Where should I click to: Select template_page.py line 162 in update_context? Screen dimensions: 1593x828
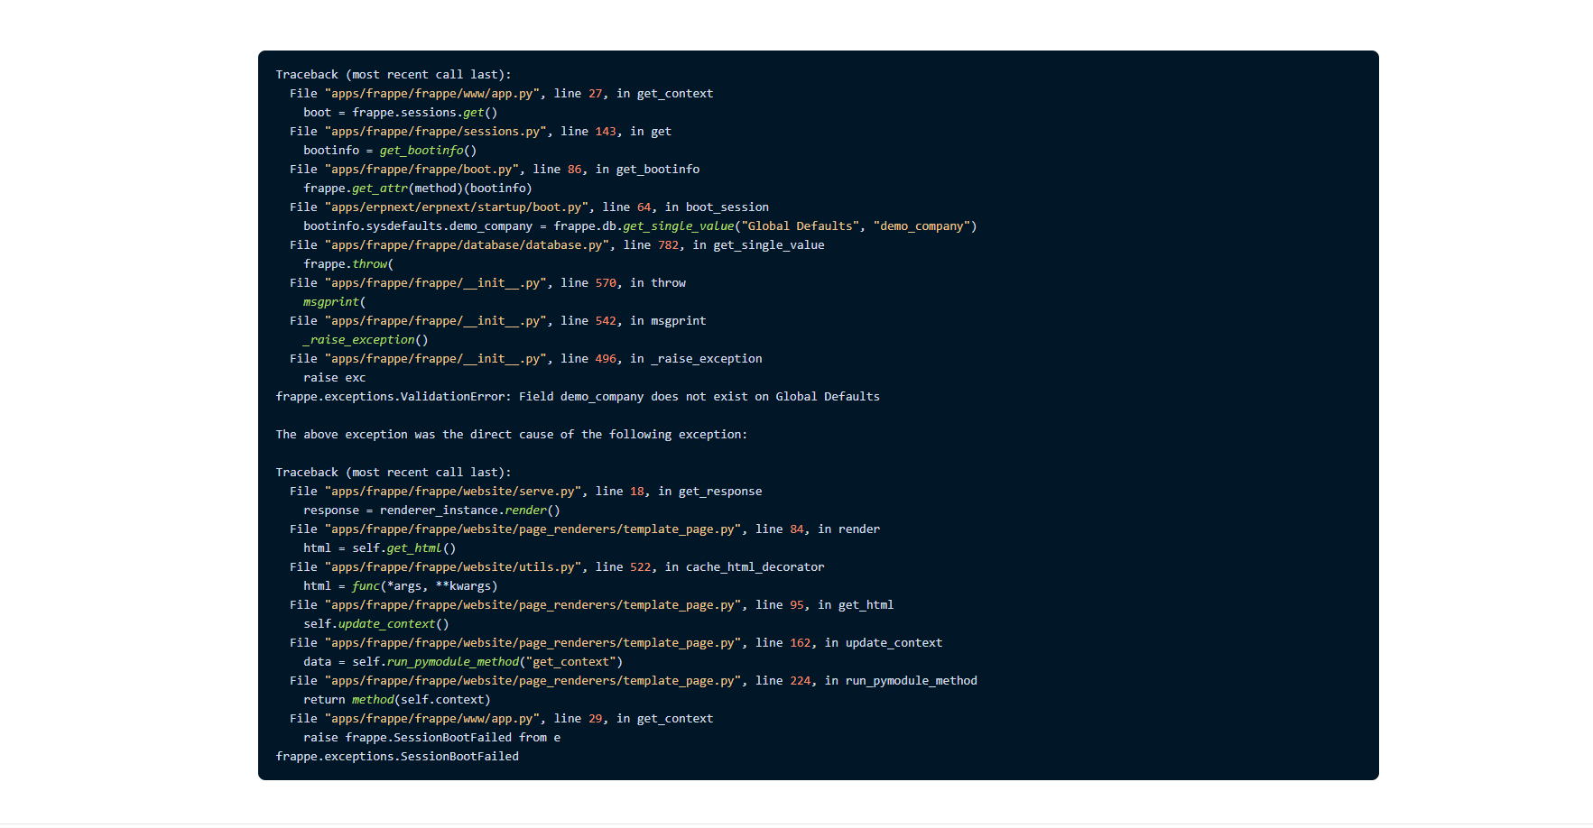[616, 643]
